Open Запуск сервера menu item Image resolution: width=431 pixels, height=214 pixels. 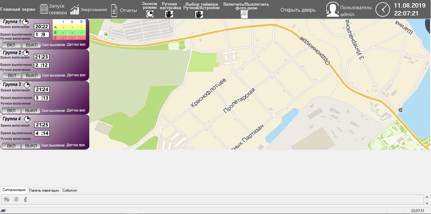click(58, 9)
